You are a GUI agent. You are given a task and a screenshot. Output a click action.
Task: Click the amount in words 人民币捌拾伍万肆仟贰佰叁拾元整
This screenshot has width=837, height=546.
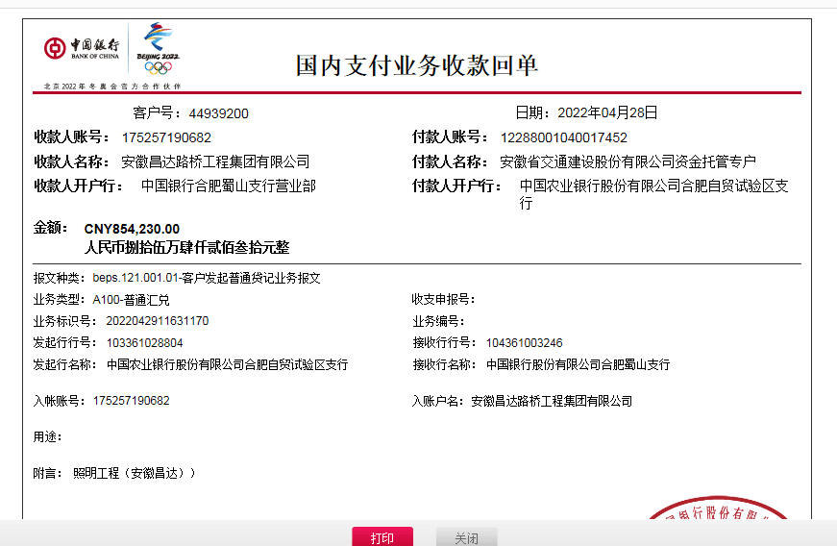click(186, 247)
